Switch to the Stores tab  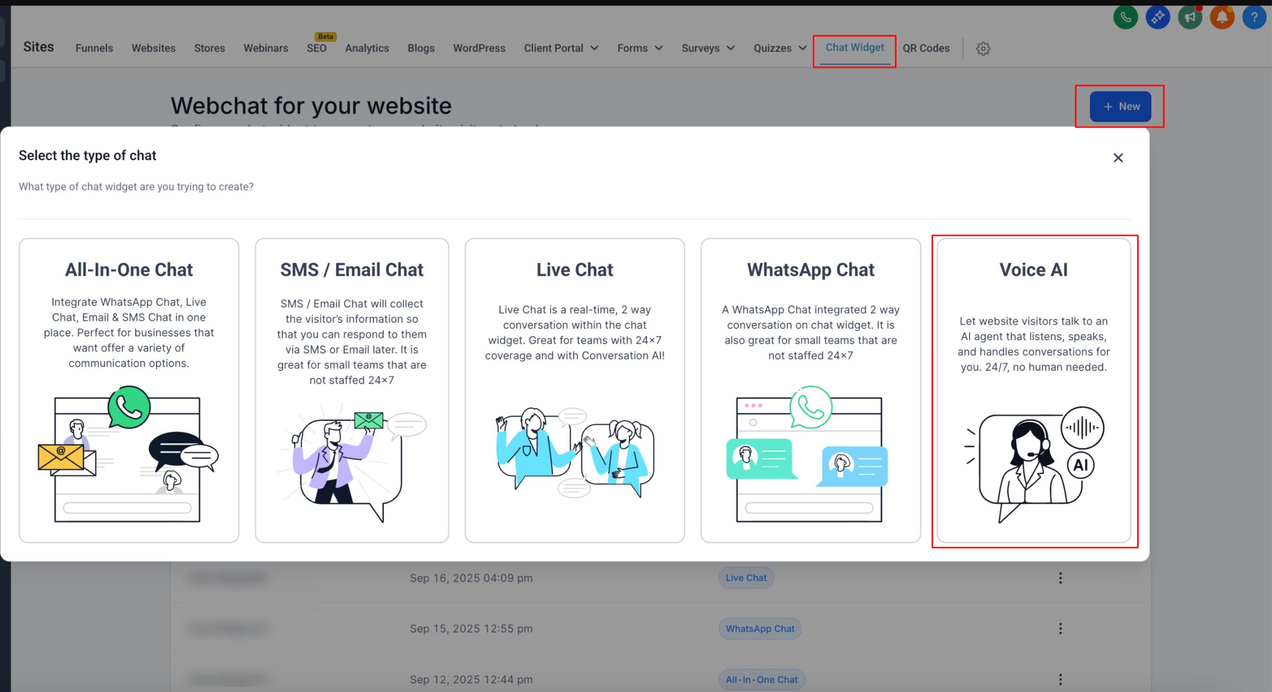pyautogui.click(x=210, y=49)
